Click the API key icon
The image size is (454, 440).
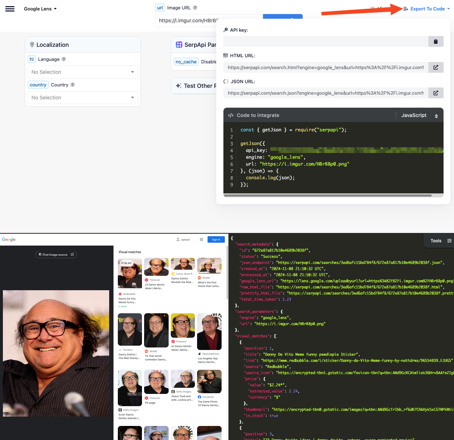pyautogui.click(x=226, y=30)
